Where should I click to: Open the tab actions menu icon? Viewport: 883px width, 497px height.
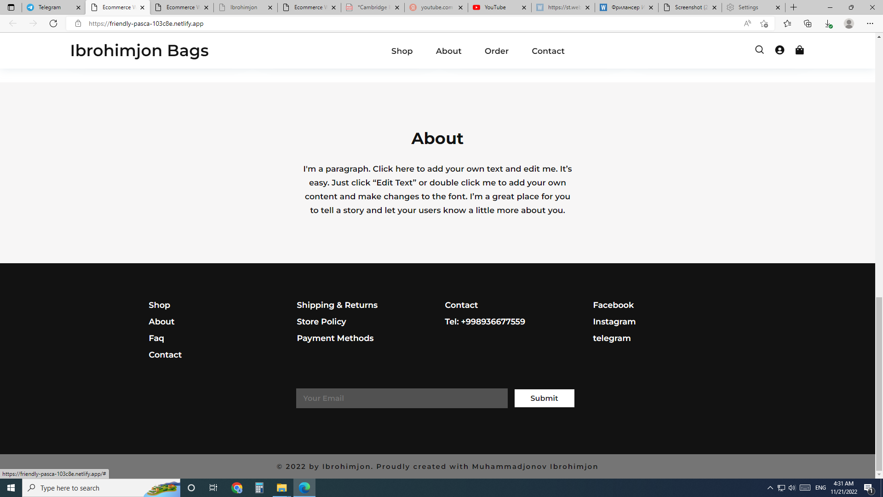click(x=11, y=7)
